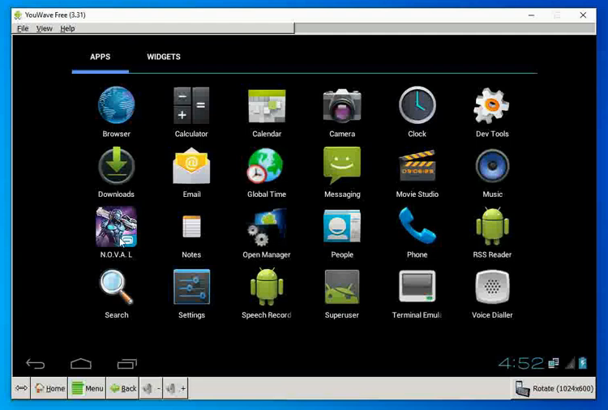Close the YouWave Free window

[583, 15]
